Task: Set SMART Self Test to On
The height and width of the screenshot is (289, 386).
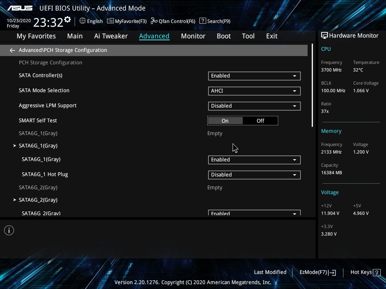Action: [225, 121]
